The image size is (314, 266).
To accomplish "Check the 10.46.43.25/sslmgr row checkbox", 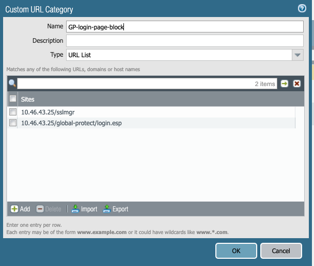I will [13, 112].
